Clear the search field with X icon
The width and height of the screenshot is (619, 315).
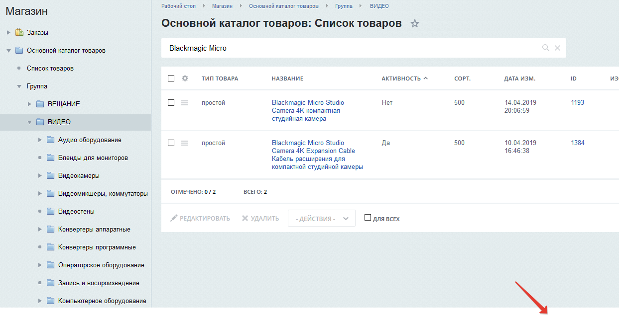coord(557,48)
